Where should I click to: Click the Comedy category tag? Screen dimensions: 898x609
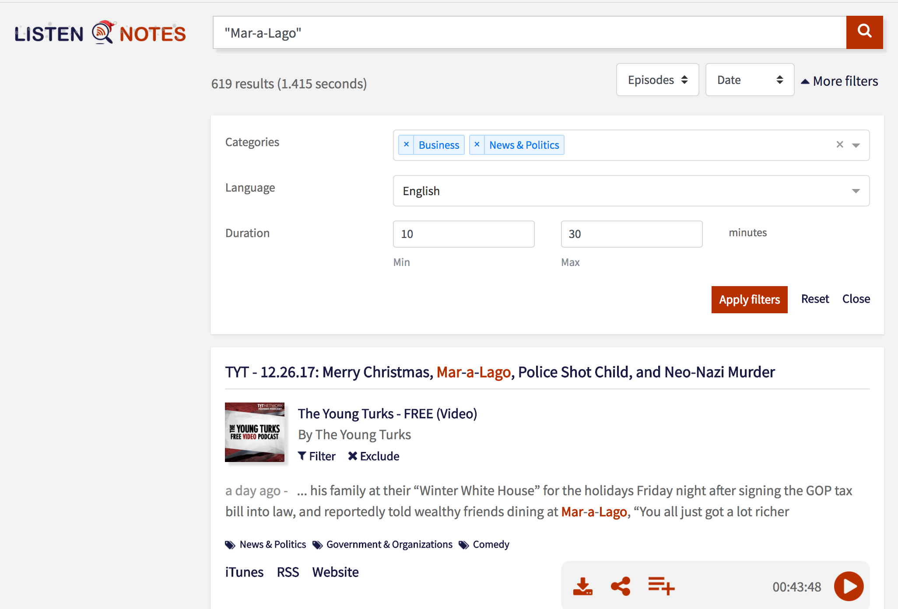[x=491, y=545]
